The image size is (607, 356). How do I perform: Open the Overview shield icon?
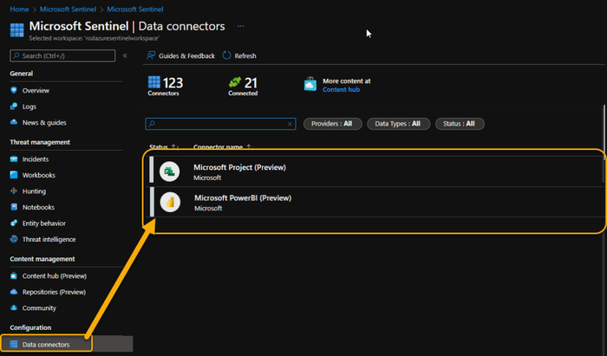[14, 90]
